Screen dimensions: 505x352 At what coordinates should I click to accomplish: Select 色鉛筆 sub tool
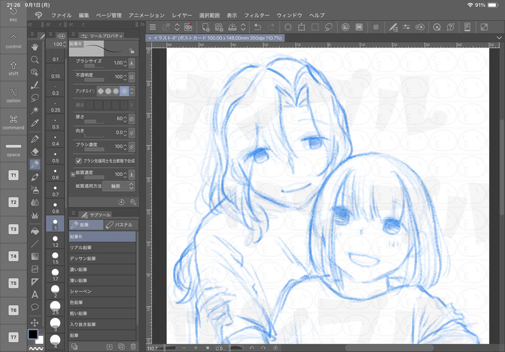(x=102, y=303)
